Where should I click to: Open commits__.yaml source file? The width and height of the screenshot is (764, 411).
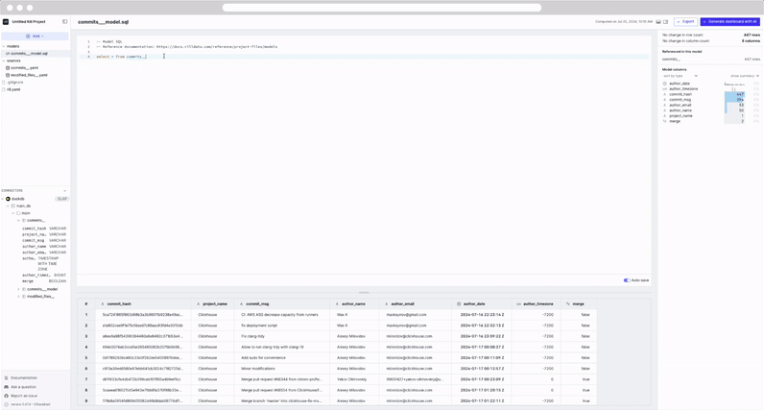[24, 68]
